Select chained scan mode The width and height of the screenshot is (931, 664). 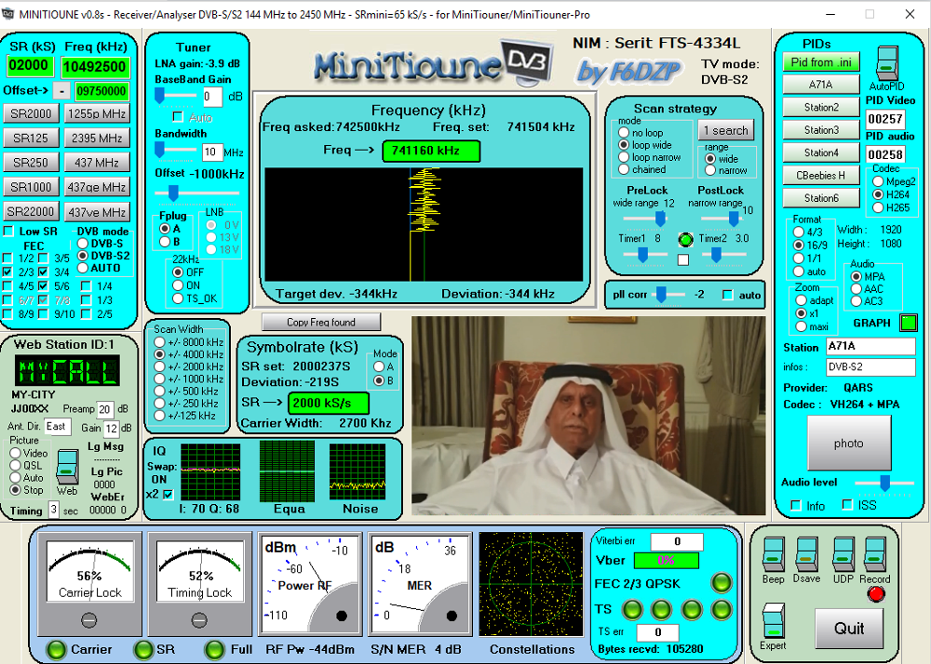[624, 169]
